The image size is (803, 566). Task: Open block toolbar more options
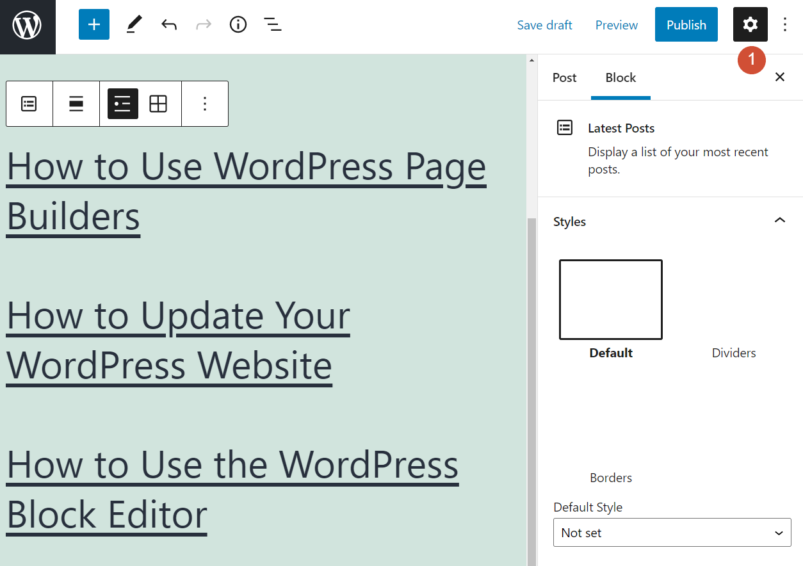(x=205, y=104)
